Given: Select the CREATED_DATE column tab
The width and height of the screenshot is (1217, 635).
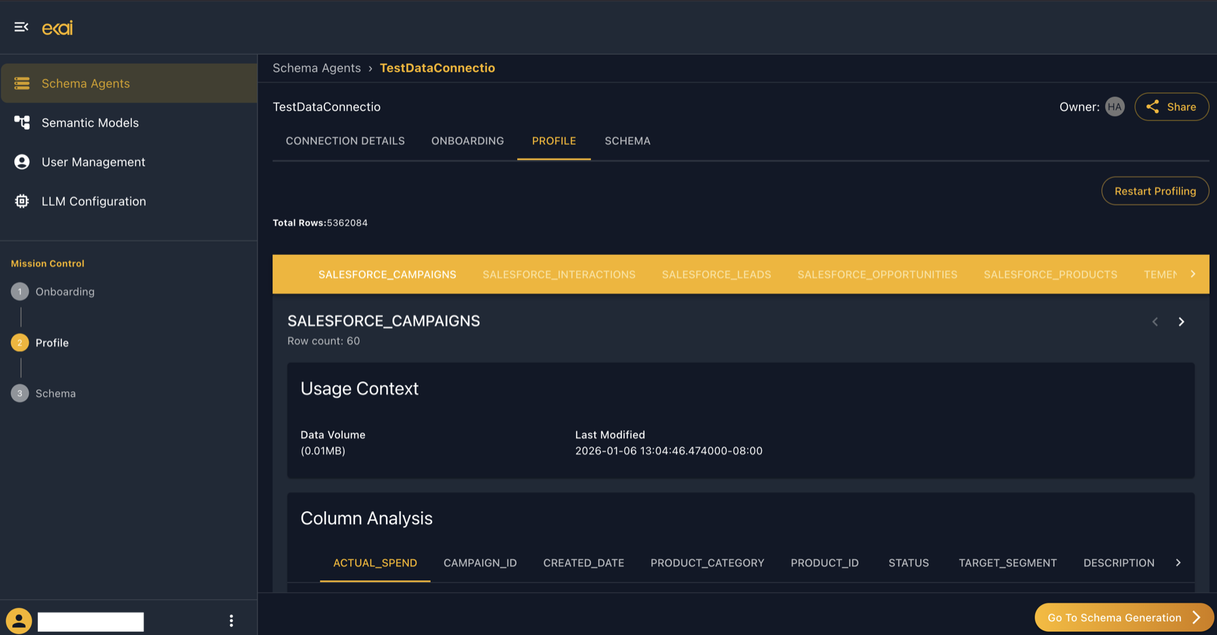Looking at the screenshot, I should pyautogui.click(x=583, y=563).
